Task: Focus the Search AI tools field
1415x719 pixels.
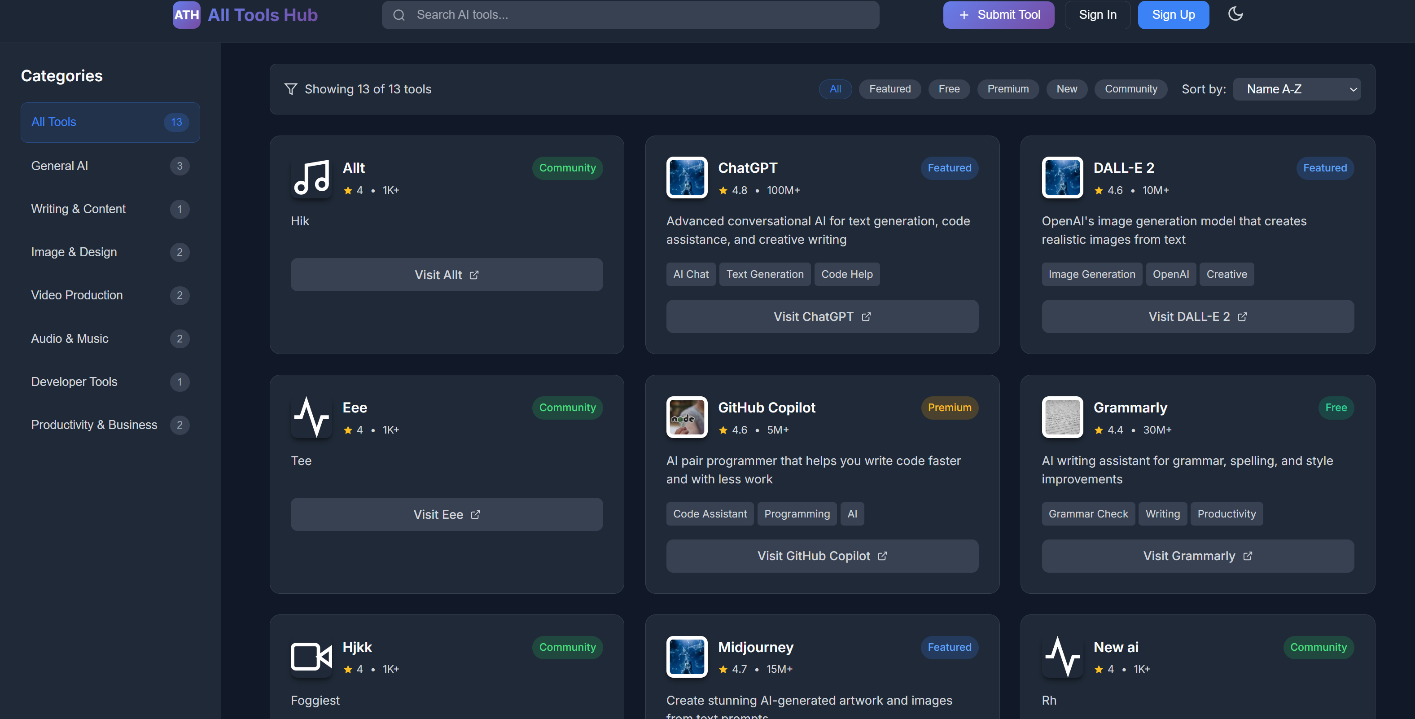Action: (x=630, y=15)
